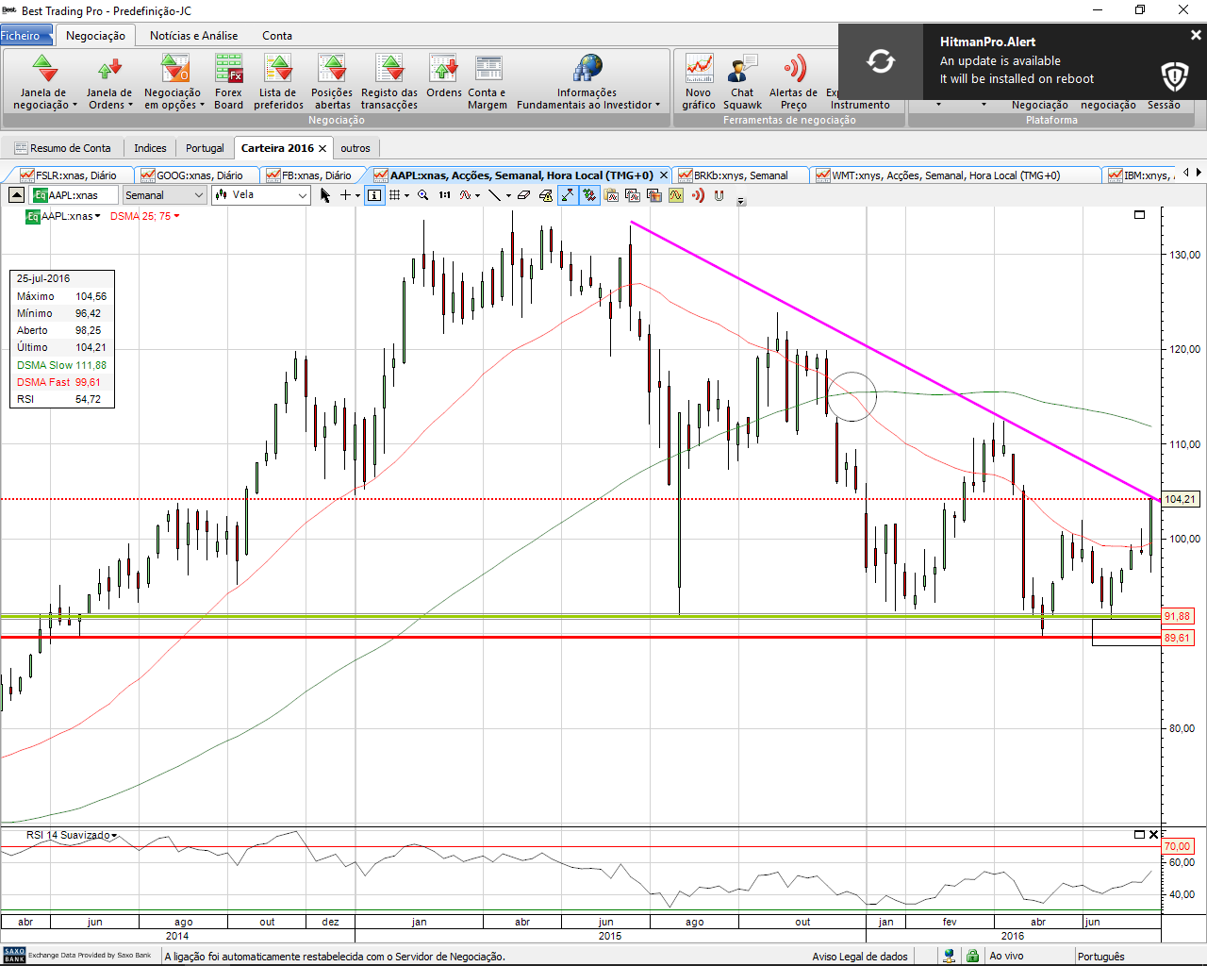Open Lista de preferidos
This screenshot has height=966, width=1207.
point(278,81)
